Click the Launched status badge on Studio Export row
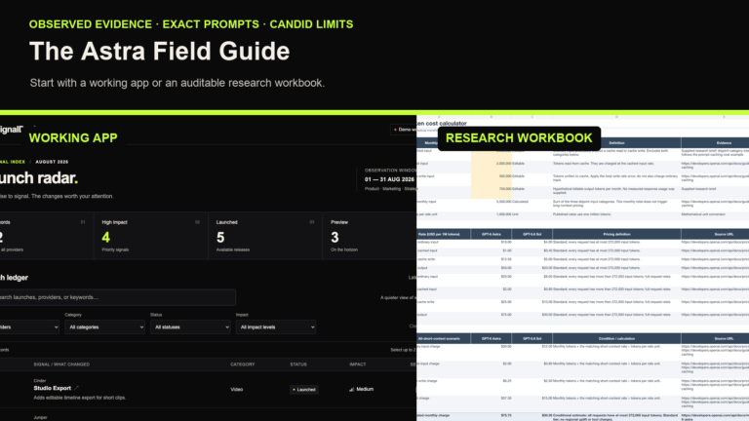 tap(304, 390)
